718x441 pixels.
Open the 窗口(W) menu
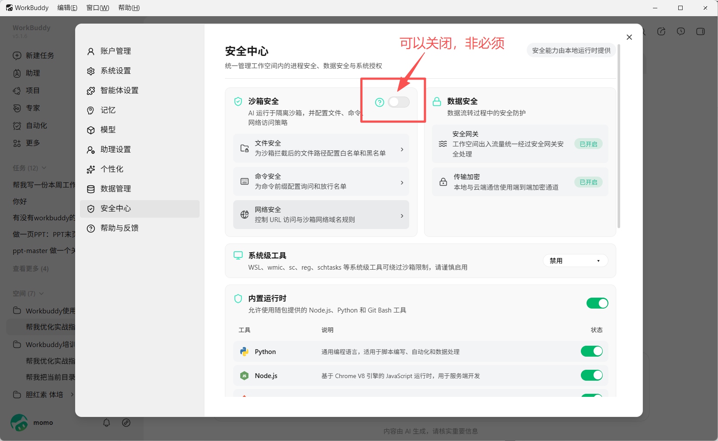98,8
